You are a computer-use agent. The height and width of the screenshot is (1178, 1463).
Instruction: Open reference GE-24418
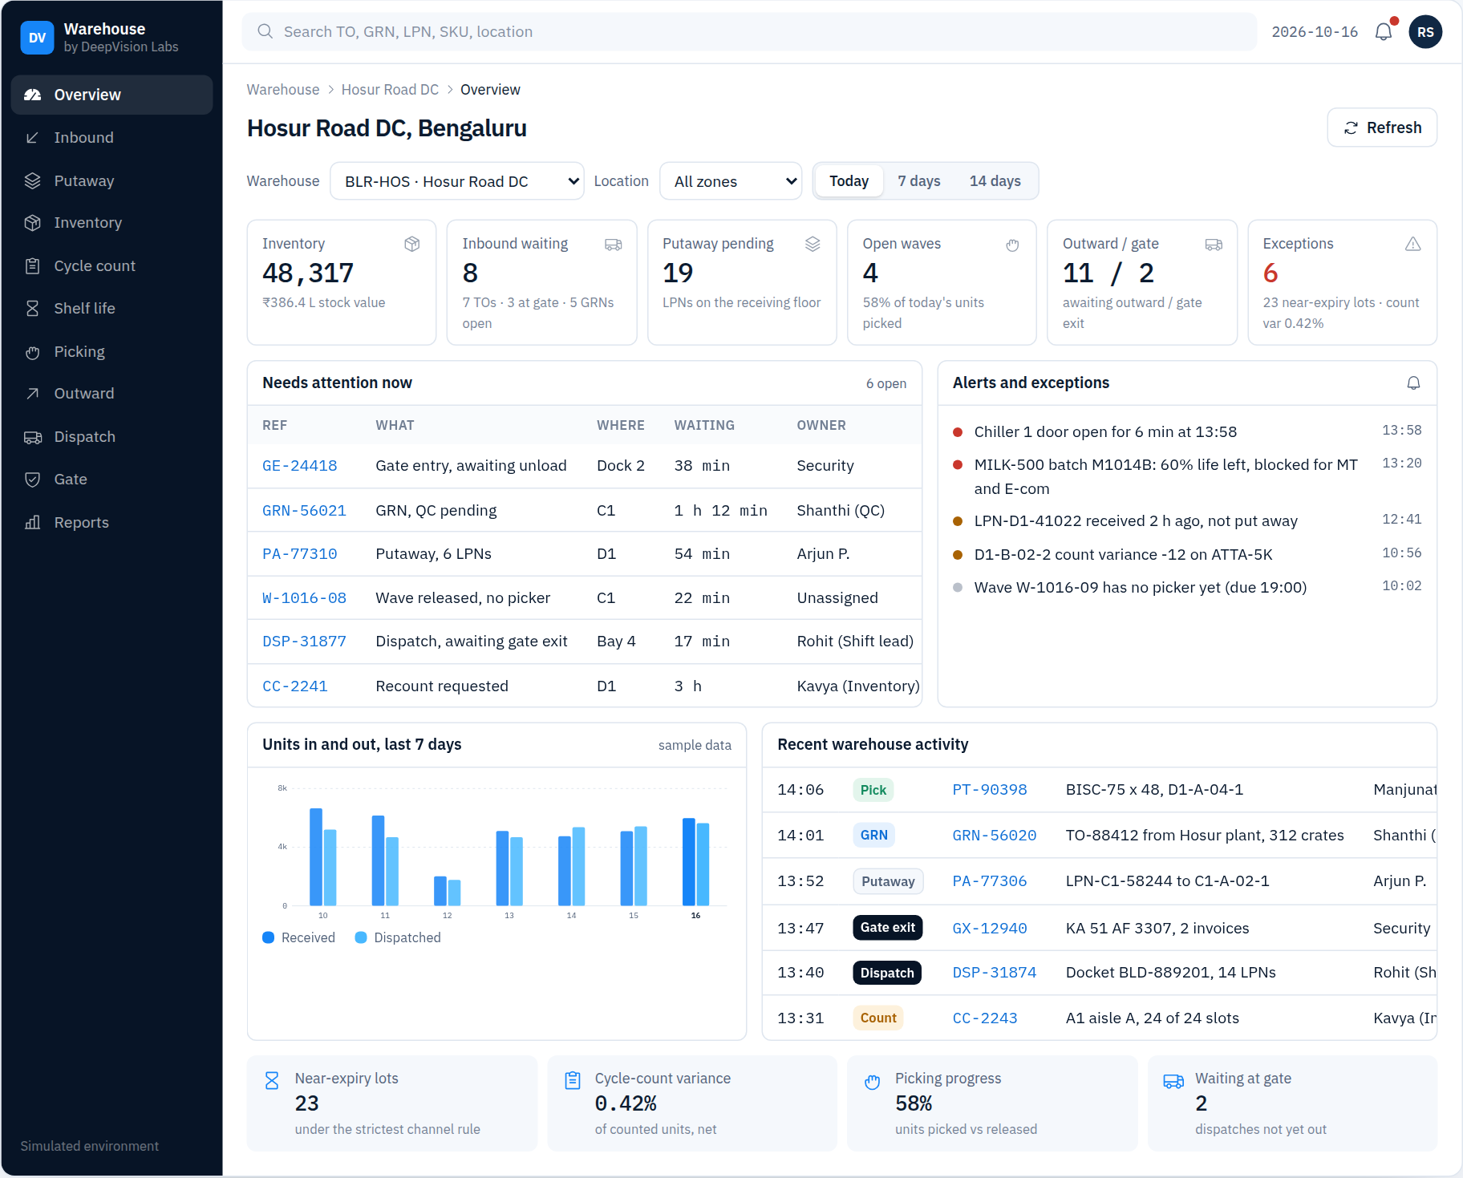coord(300,466)
